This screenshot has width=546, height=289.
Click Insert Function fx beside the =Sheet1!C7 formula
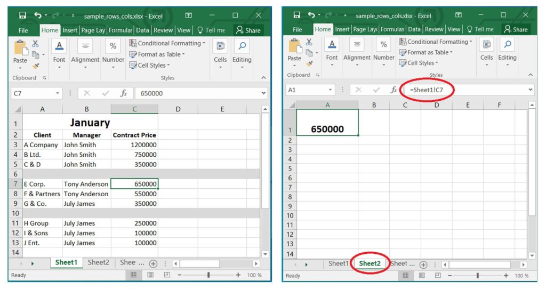(395, 90)
